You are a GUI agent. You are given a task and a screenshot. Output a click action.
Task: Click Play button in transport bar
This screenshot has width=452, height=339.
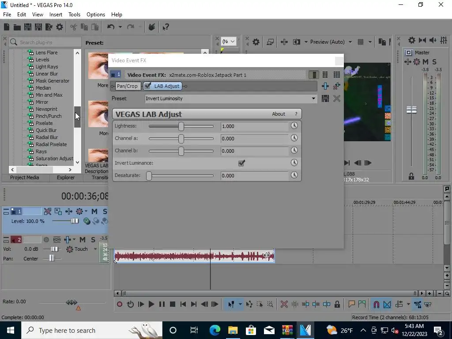click(x=151, y=304)
